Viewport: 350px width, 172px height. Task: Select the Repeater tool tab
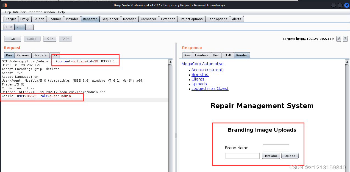pyautogui.click(x=90, y=19)
